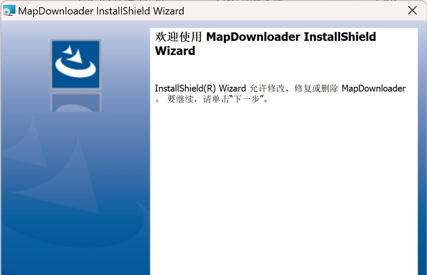Click the installer disc icon in title bar
The height and width of the screenshot is (275, 427).
(x=9, y=11)
